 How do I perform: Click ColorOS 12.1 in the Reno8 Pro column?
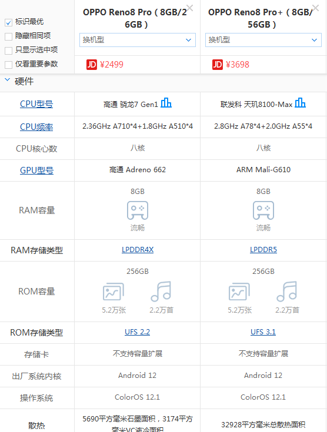tap(137, 397)
